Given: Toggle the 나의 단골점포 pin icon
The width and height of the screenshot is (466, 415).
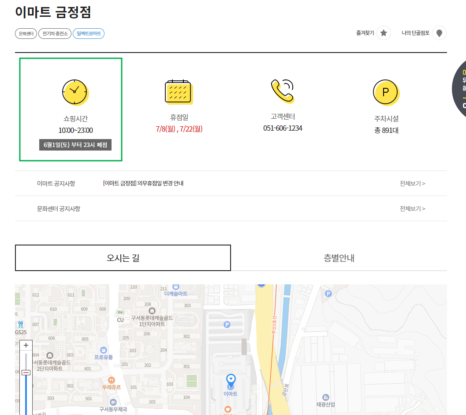Looking at the screenshot, I should (x=439, y=33).
